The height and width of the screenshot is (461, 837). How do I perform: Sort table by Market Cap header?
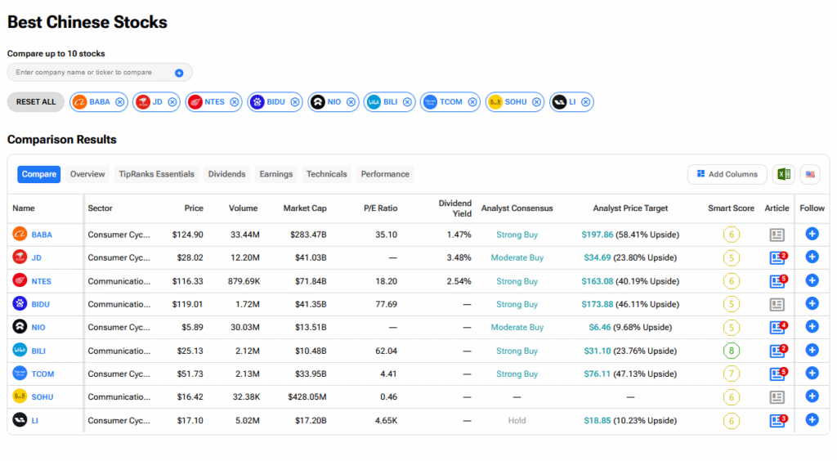[x=305, y=208]
